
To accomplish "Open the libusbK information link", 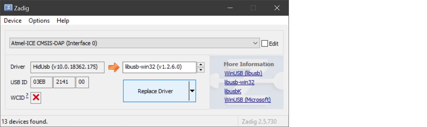I will click(x=233, y=91).
